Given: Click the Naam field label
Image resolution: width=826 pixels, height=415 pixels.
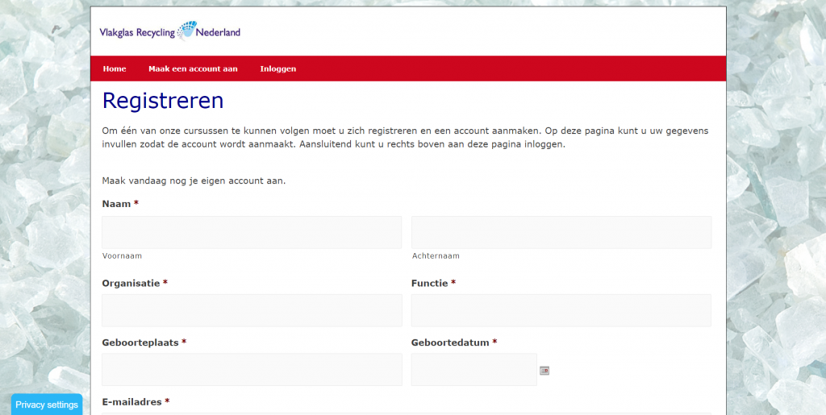Looking at the screenshot, I should pyautogui.click(x=116, y=204).
